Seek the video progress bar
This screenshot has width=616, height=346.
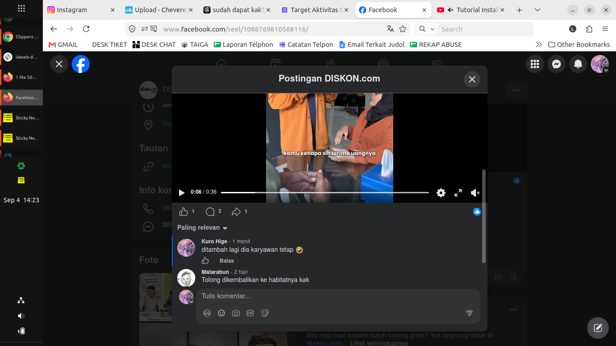tap(325, 192)
